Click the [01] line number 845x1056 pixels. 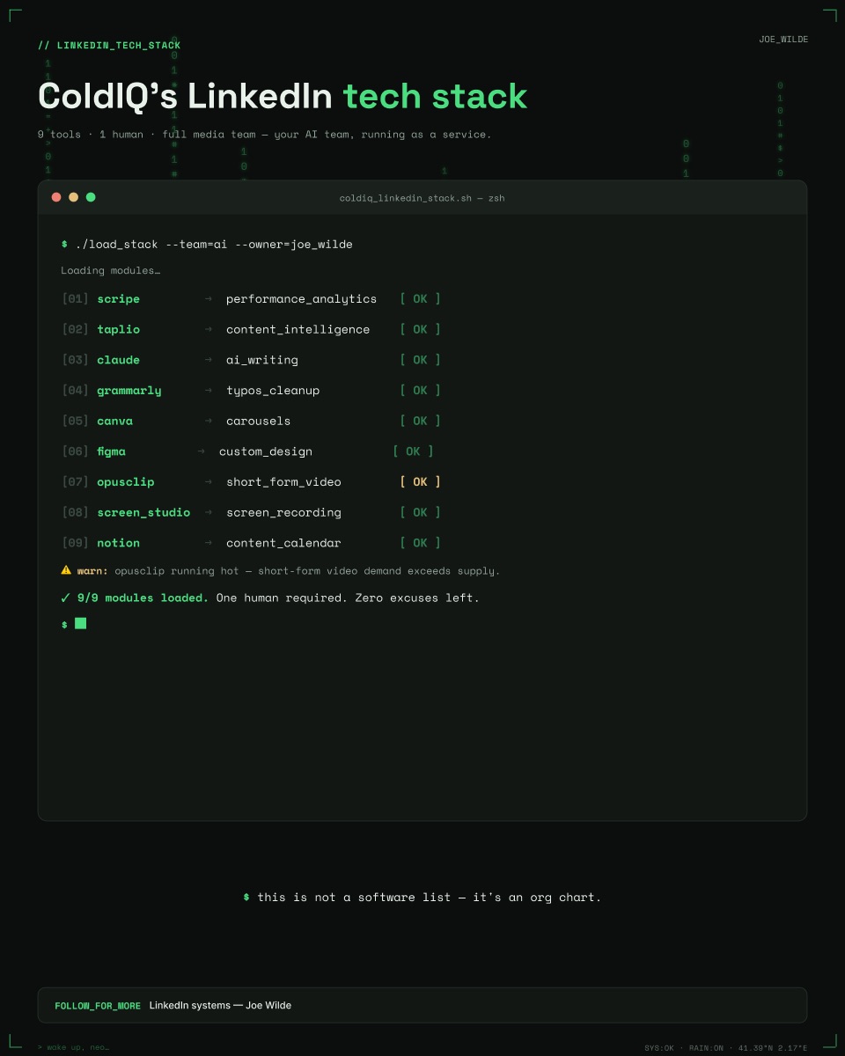pos(75,299)
